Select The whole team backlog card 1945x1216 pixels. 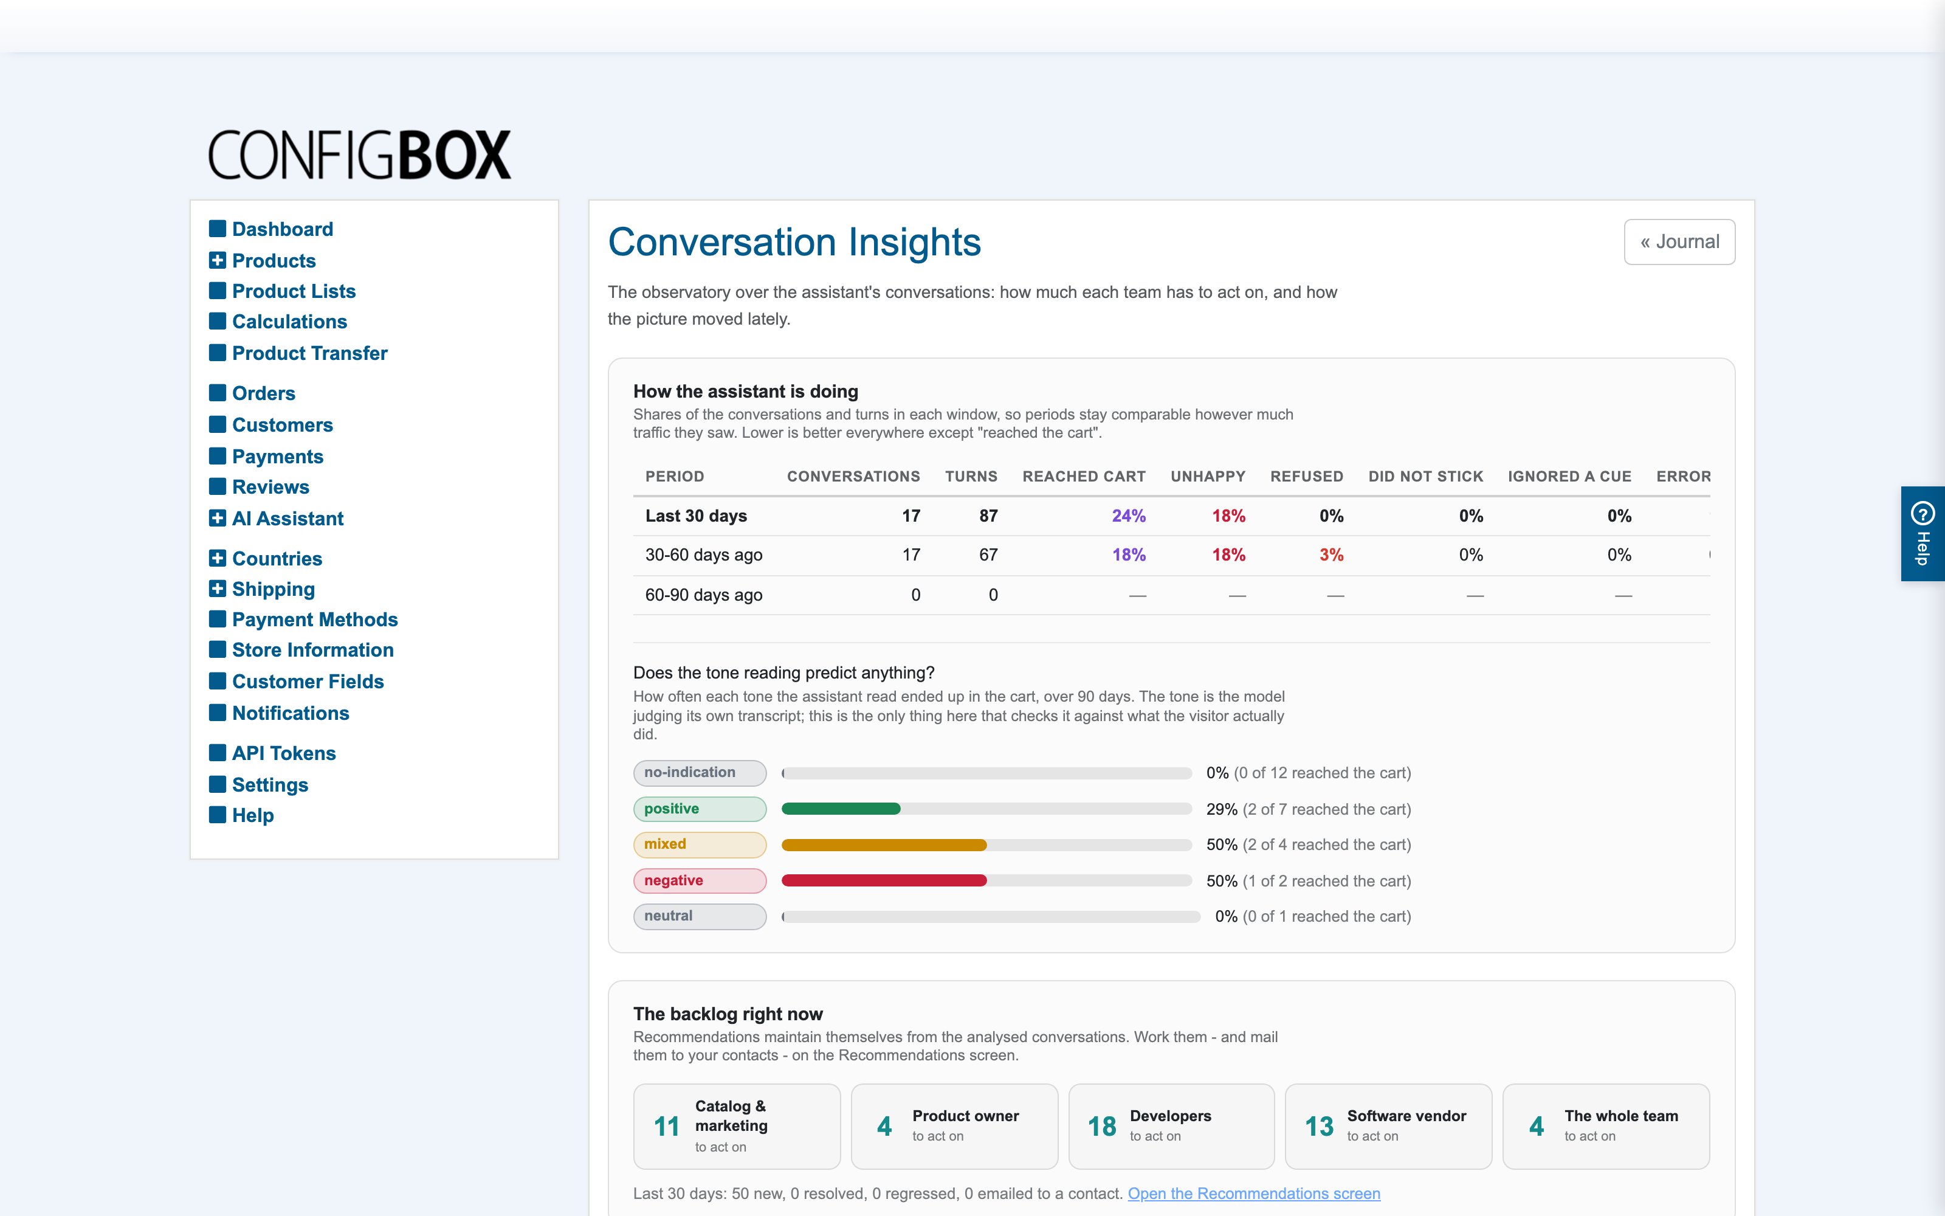click(1606, 1126)
